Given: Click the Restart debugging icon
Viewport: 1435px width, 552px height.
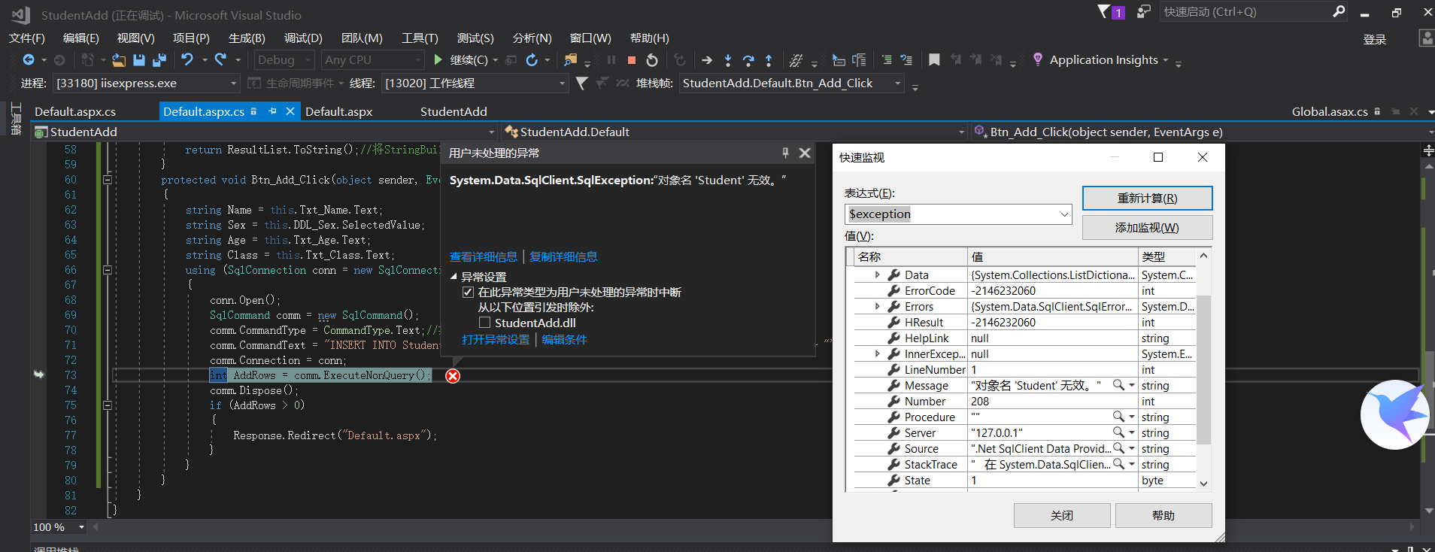Looking at the screenshot, I should click(x=652, y=60).
